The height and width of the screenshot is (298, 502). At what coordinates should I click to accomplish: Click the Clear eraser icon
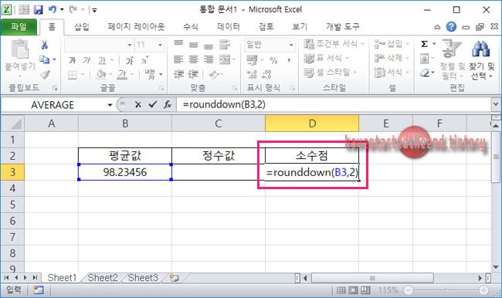(x=425, y=73)
